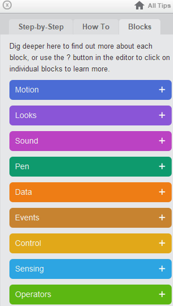Click the plus icon on Control
173x306 pixels.
(162, 243)
